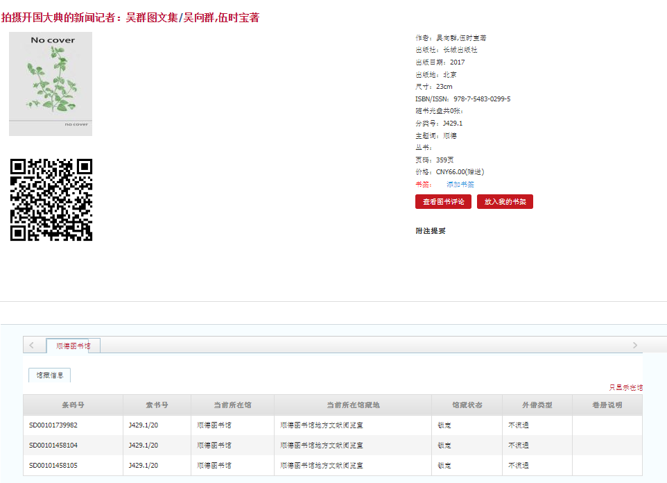Click 顺德图书馆 in SD00101458104 row
The height and width of the screenshot is (483, 667).
(x=214, y=445)
